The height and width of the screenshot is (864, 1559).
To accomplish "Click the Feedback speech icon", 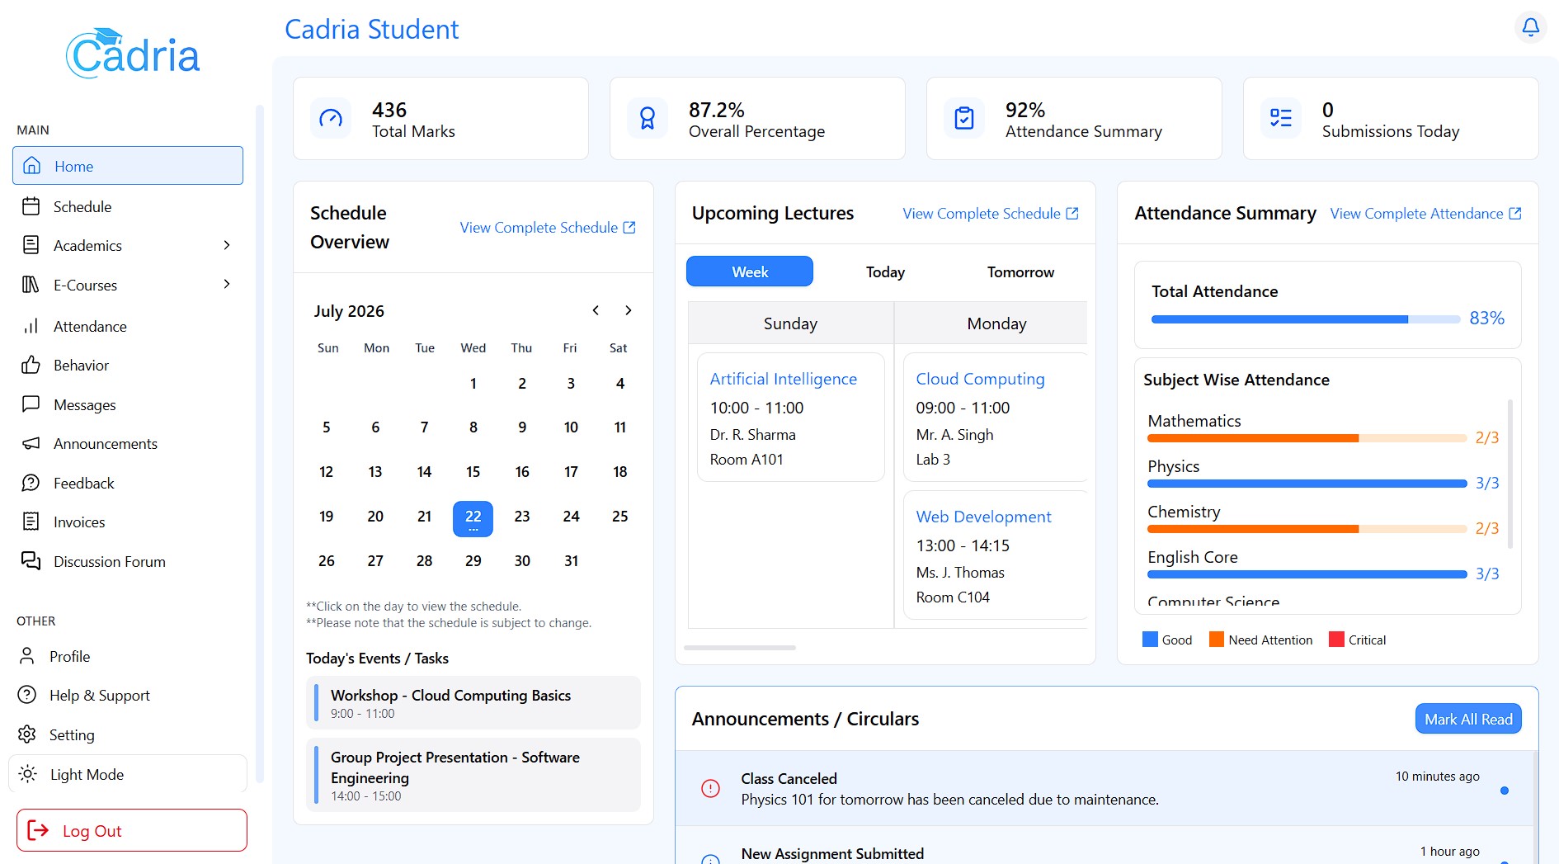I will click(x=31, y=483).
